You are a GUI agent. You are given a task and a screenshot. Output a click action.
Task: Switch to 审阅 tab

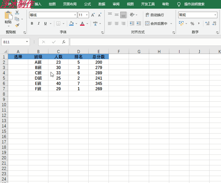(x=116, y=4)
